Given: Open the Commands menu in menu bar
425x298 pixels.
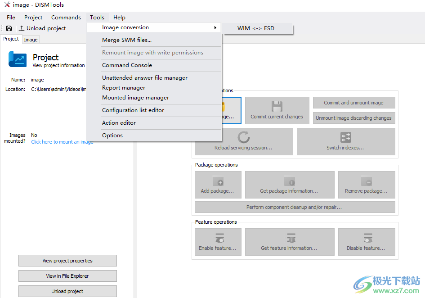Looking at the screenshot, I should (x=66, y=18).
